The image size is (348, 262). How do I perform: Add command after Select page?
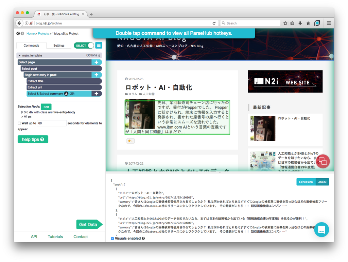pos(97,62)
